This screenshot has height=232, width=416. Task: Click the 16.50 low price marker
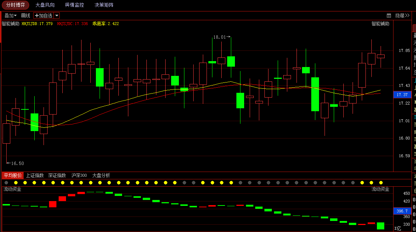(x=15, y=164)
